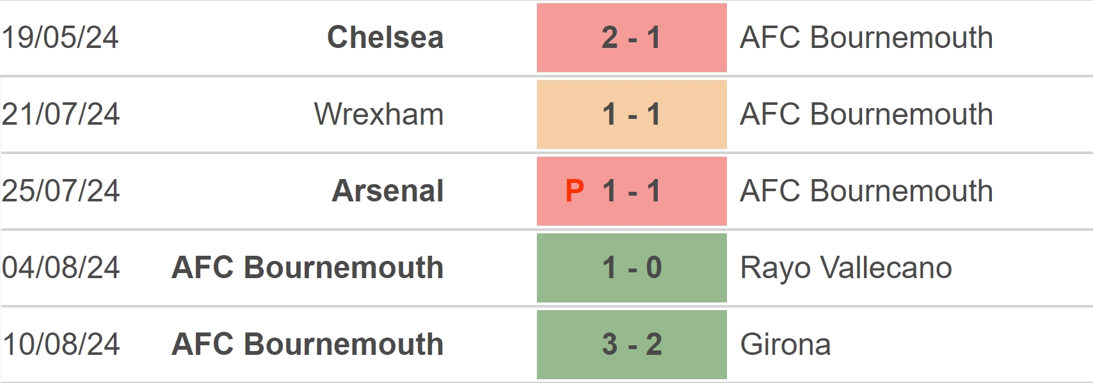Click the red P penalty indicator
The image size is (1093, 383).
click(575, 191)
